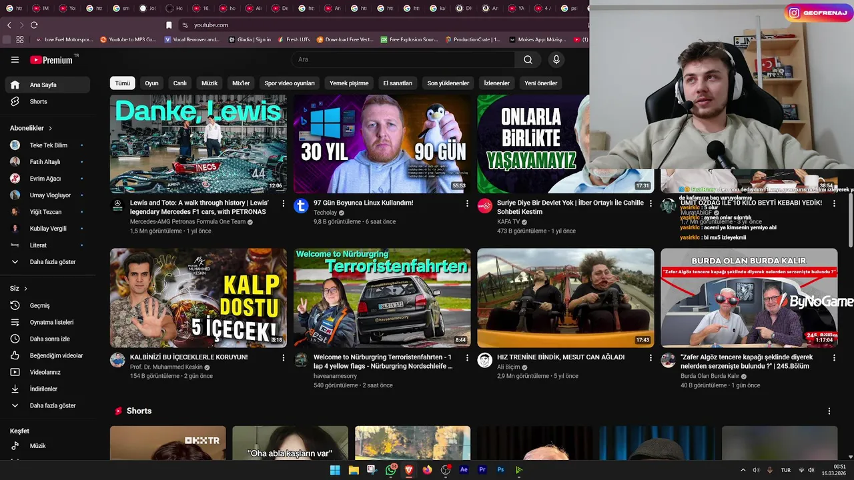
Task: Open Teke Tek Bilim subscription
Action: click(47, 145)
